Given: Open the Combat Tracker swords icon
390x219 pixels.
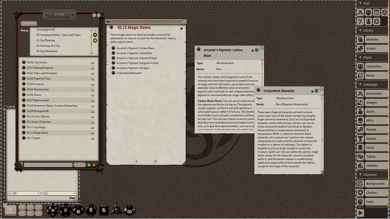Looking at the screenshot, I should coord(360,12).
